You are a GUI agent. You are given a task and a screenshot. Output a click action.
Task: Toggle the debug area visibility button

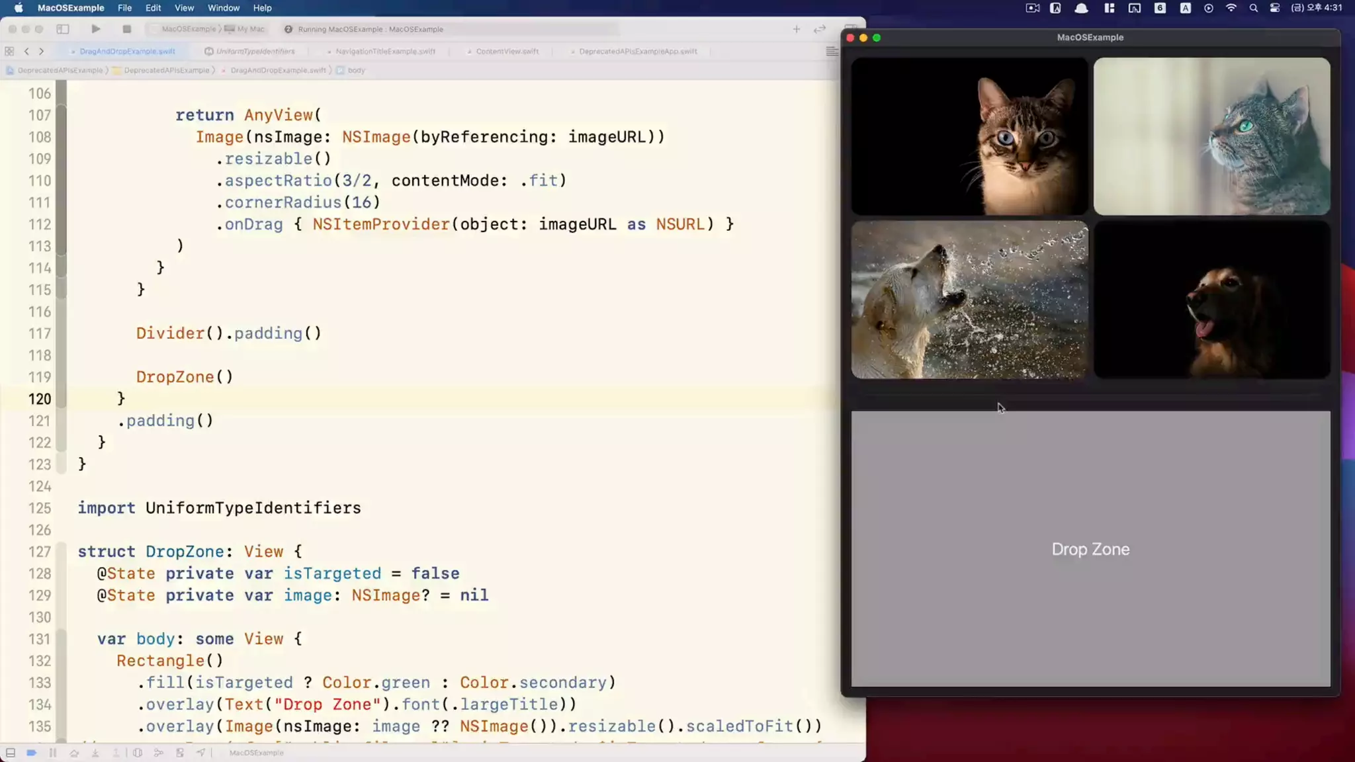(x=11, y=753)
